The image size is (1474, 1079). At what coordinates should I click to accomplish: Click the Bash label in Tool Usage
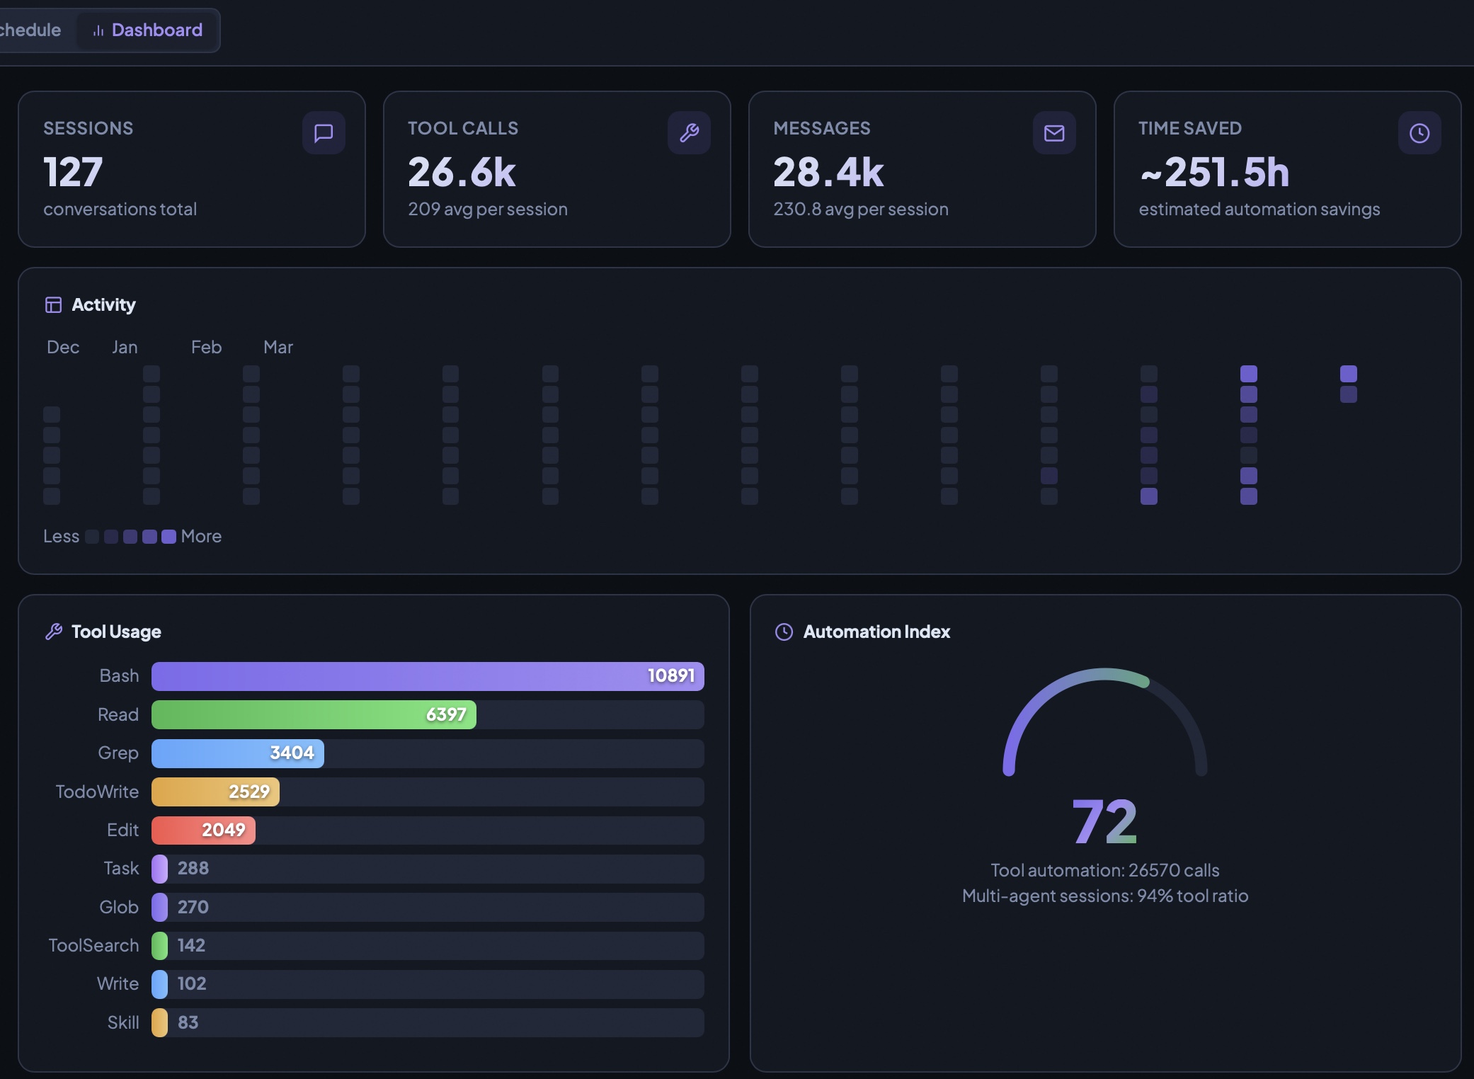coord(119,675)
